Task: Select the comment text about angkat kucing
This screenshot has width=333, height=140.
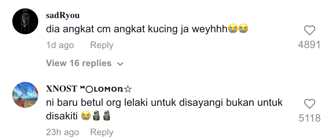Action: [x=147, y=29]
